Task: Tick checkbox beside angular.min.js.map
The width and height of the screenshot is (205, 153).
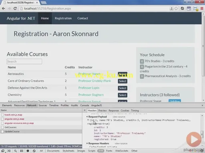Action: point(2,119)
